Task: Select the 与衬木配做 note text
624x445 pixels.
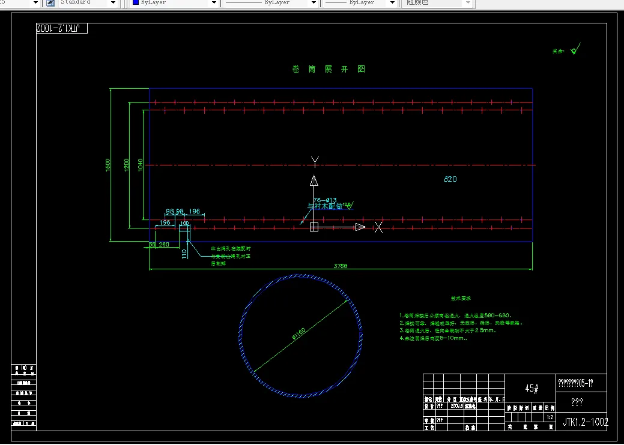Action: point(325,206)
